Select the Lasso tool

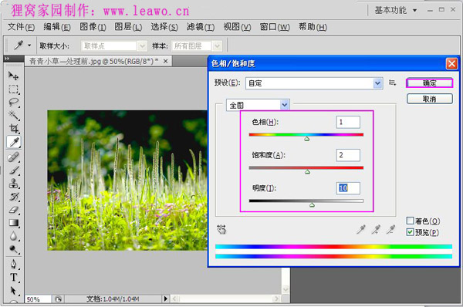13,102
